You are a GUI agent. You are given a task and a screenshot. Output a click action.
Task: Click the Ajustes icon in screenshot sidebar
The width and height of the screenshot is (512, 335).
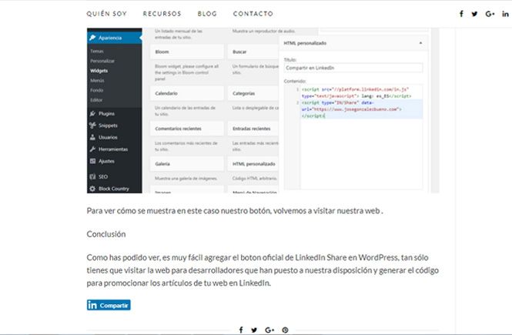(92, 161)
